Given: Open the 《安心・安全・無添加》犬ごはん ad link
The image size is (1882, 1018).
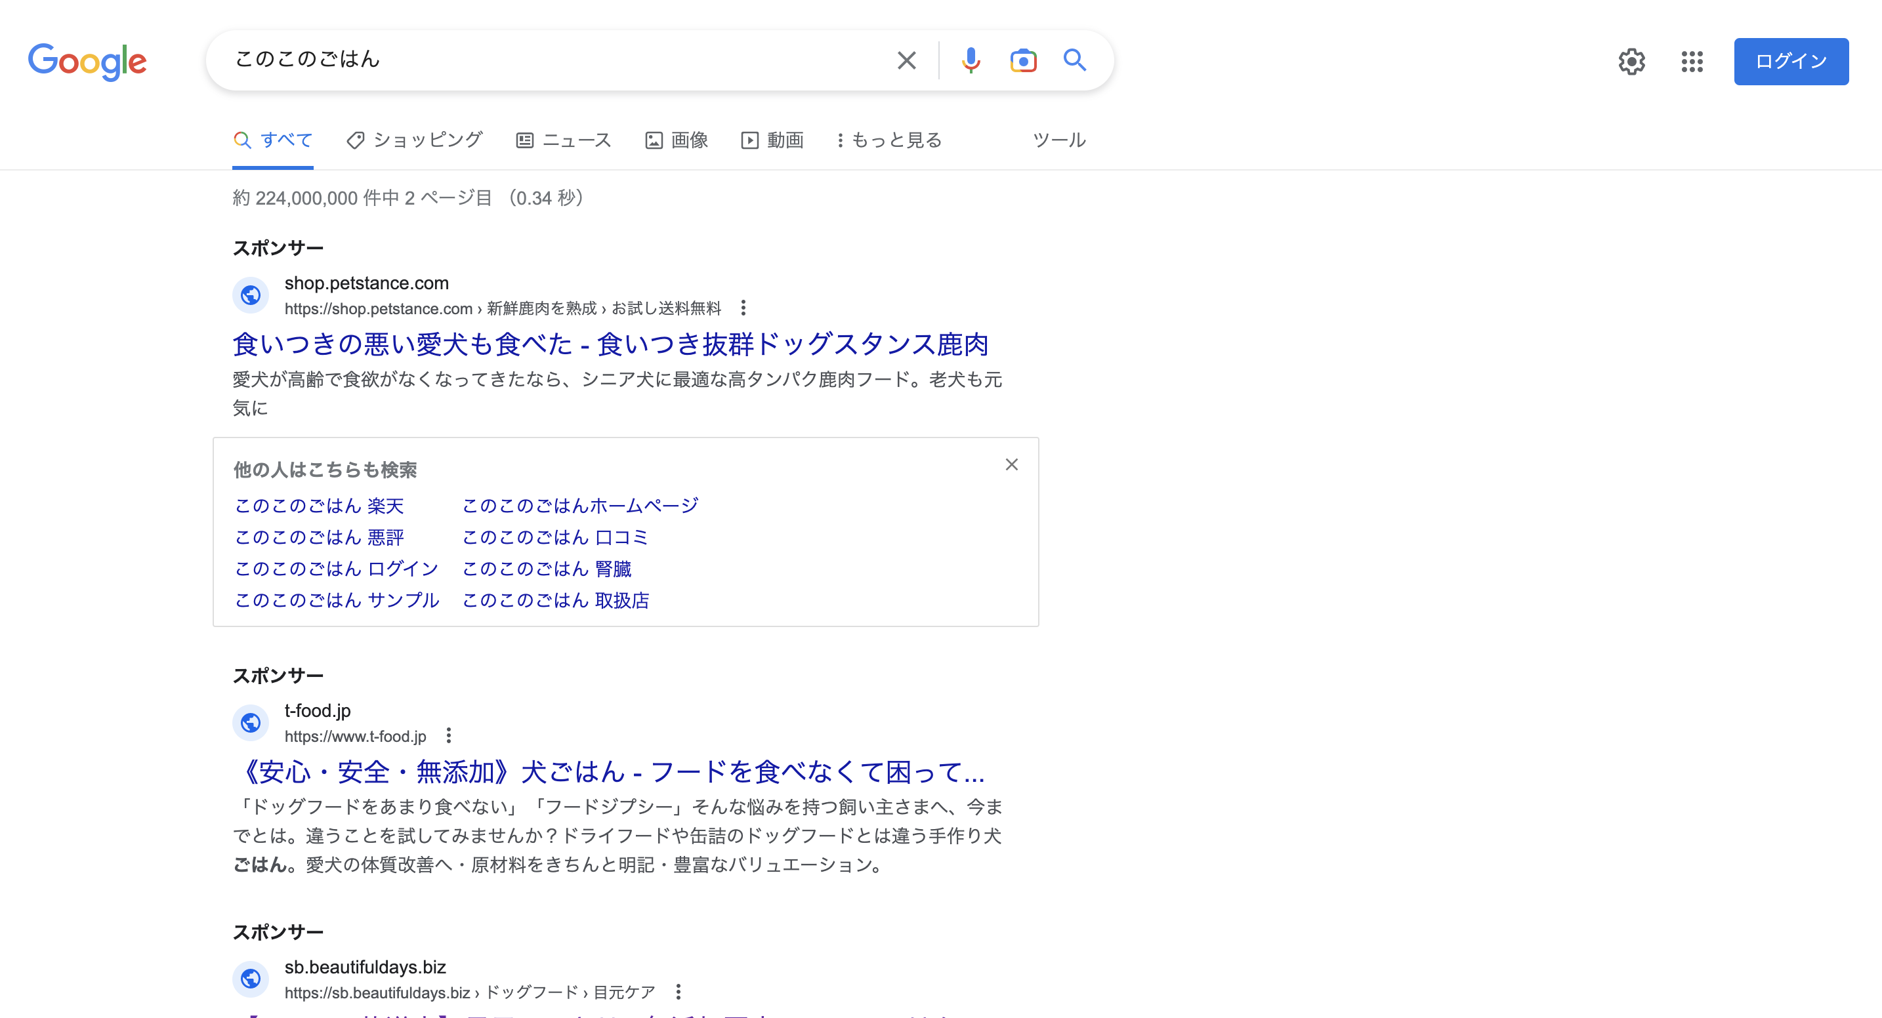Looking at the screenshot, I should tap(608, 772).
